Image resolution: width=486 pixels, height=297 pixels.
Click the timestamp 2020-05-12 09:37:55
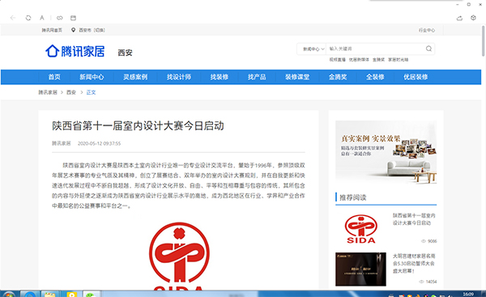pos(99,143)
